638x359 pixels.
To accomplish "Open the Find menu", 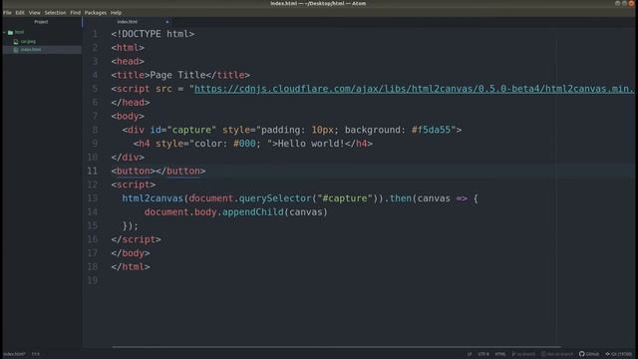I will pyautogui.click(x=76, y=13).
